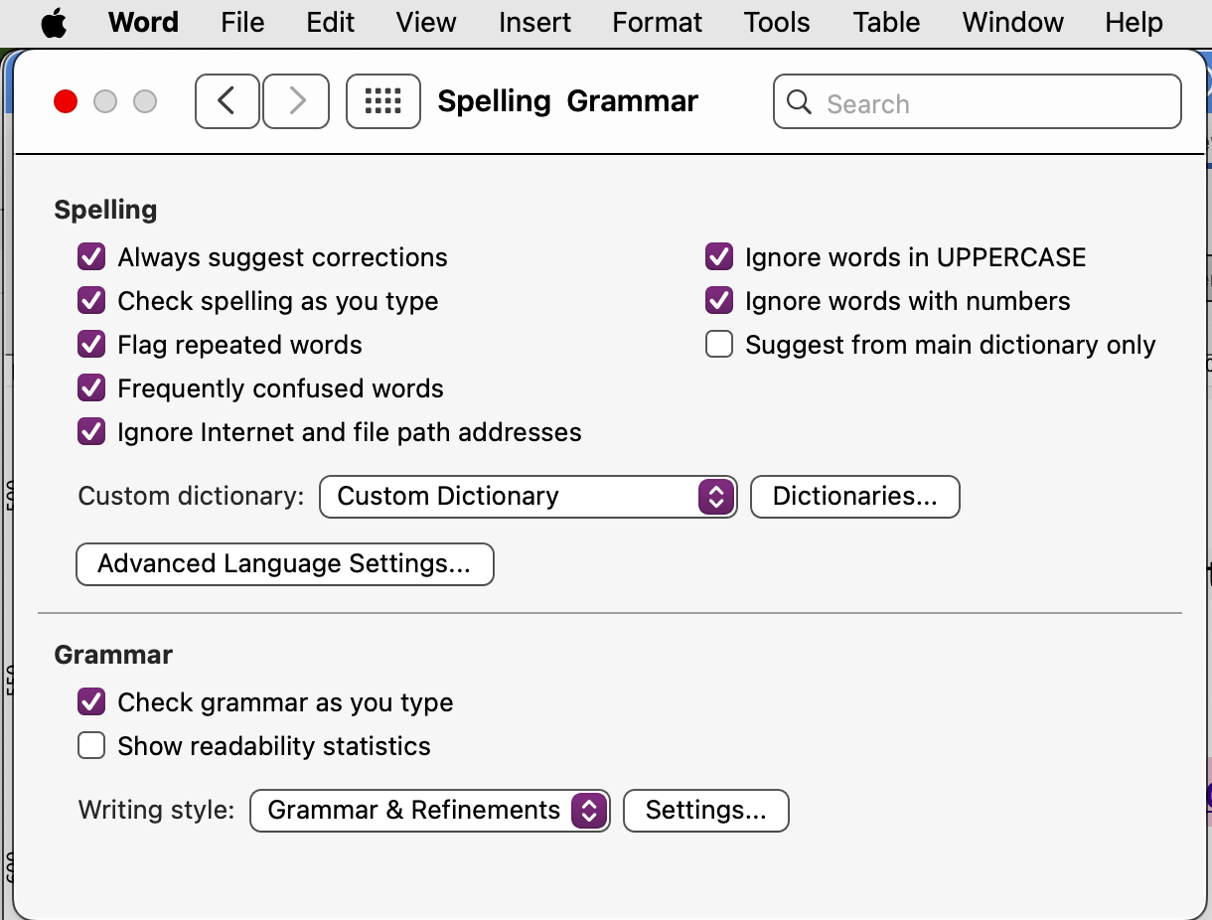Open the Table menu
Screen dimensions: 1212x920
pyautogui.click(x=887, y=22)
